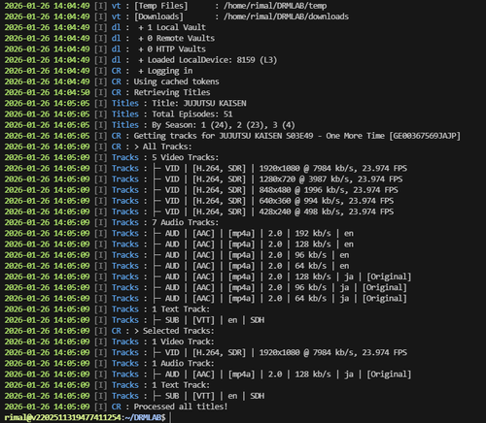The height and width of the screenshot is (423, 486).
Task: Click the '1 Audio Track:' line
Action: click(x=183, y=363)
